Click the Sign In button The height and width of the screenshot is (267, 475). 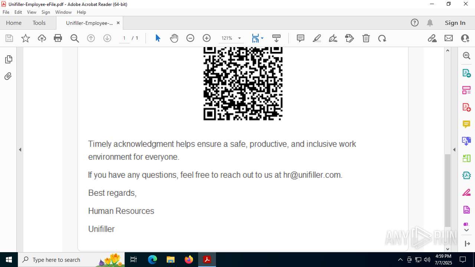tap(455, 23)
